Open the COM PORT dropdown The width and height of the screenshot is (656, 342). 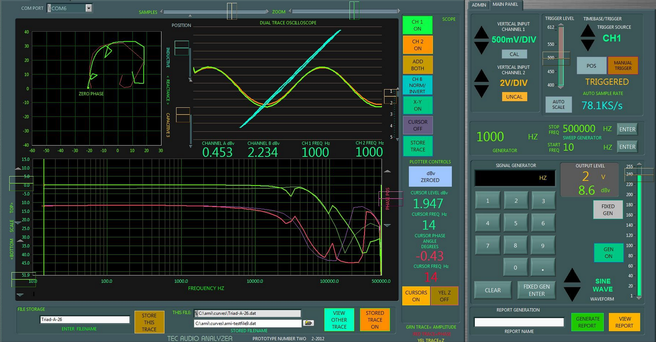pos(89,8)
